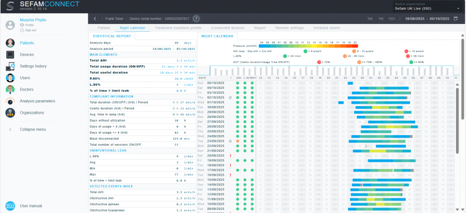Viewport: 466px width, 213px height.
Task: Click the Doctors sidebar icon
Action: coord(10,89)
